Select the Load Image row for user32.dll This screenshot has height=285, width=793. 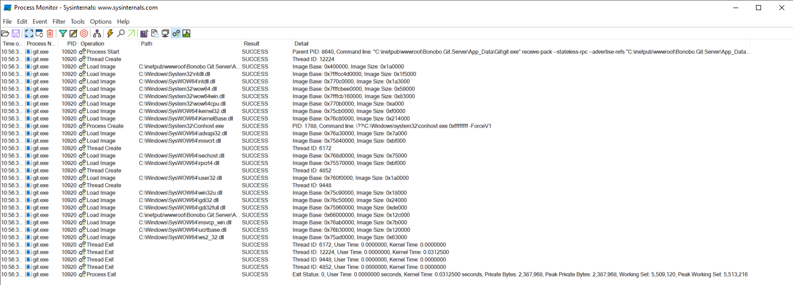tap(376, 178)
